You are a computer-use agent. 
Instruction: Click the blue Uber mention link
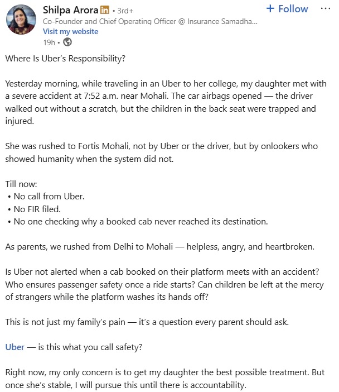14,347
